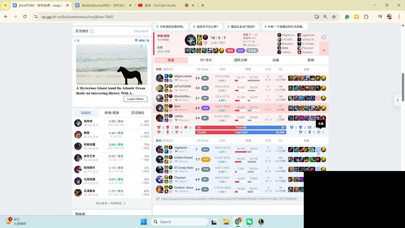Click the ACE badge in jhinx row

(206, 108)
